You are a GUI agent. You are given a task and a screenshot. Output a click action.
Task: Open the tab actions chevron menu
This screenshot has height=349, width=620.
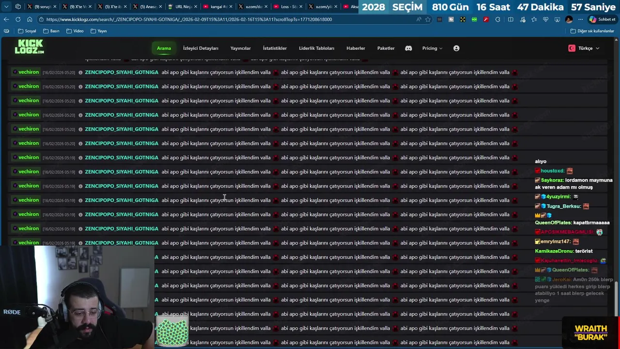6,7
